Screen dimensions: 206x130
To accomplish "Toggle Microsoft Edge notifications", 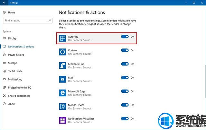I will tap(125, 91).
